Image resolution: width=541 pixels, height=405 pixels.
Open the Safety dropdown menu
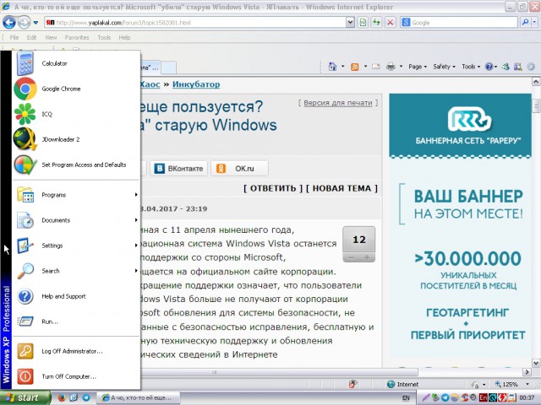point(444,67)
